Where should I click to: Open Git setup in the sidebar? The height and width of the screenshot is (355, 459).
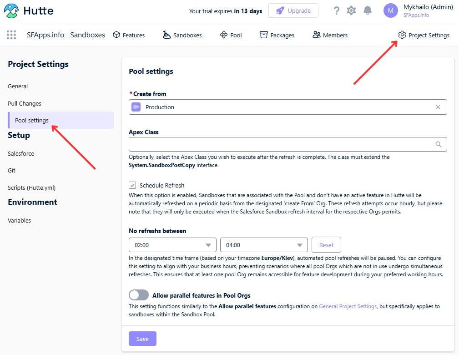coord(11,170)
